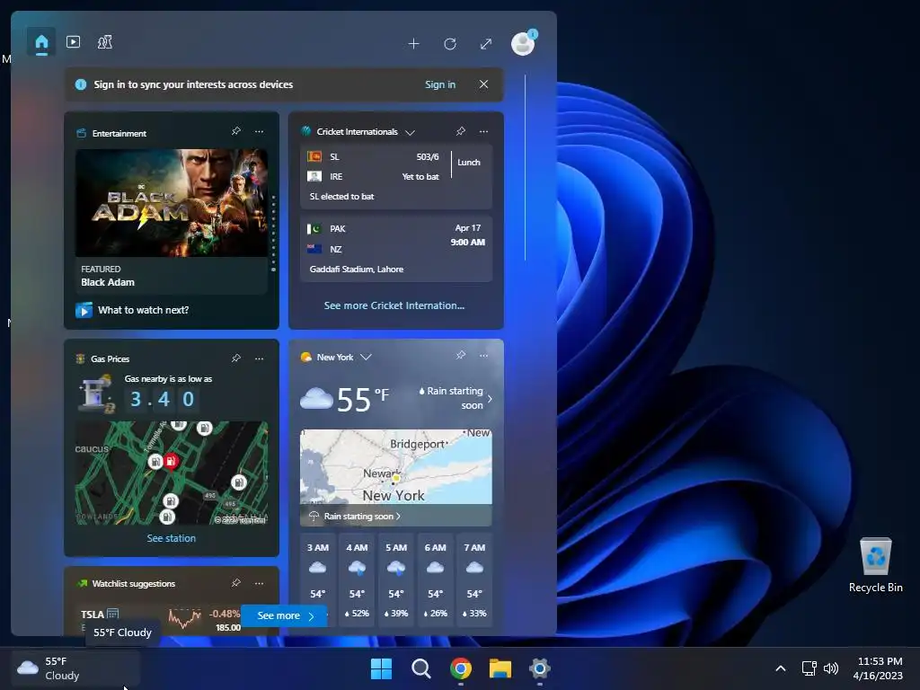Select the 3 AM hourly forecast
The width and height of the screenshot is (920, 690).
coord(317,579)
